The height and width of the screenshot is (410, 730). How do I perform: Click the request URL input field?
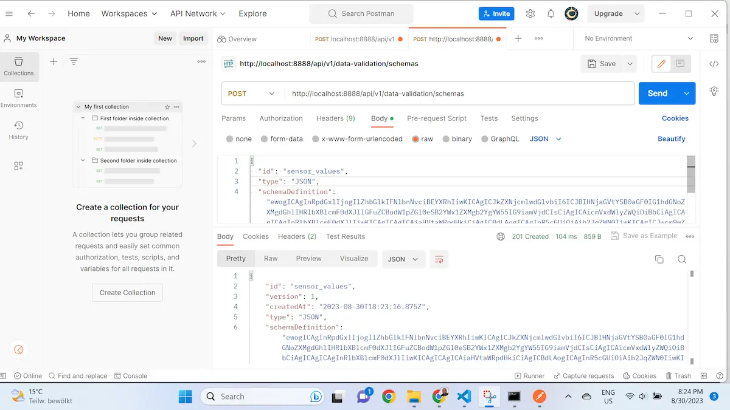(x=459, y=94)
